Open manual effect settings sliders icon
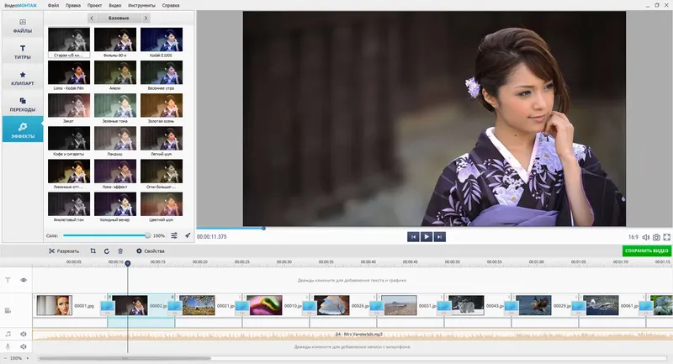673x364 pixels. (174, 235)
